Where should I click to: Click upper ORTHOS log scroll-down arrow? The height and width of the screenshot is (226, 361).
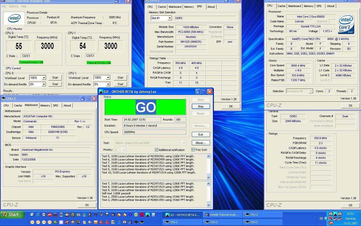pos(208,177)
